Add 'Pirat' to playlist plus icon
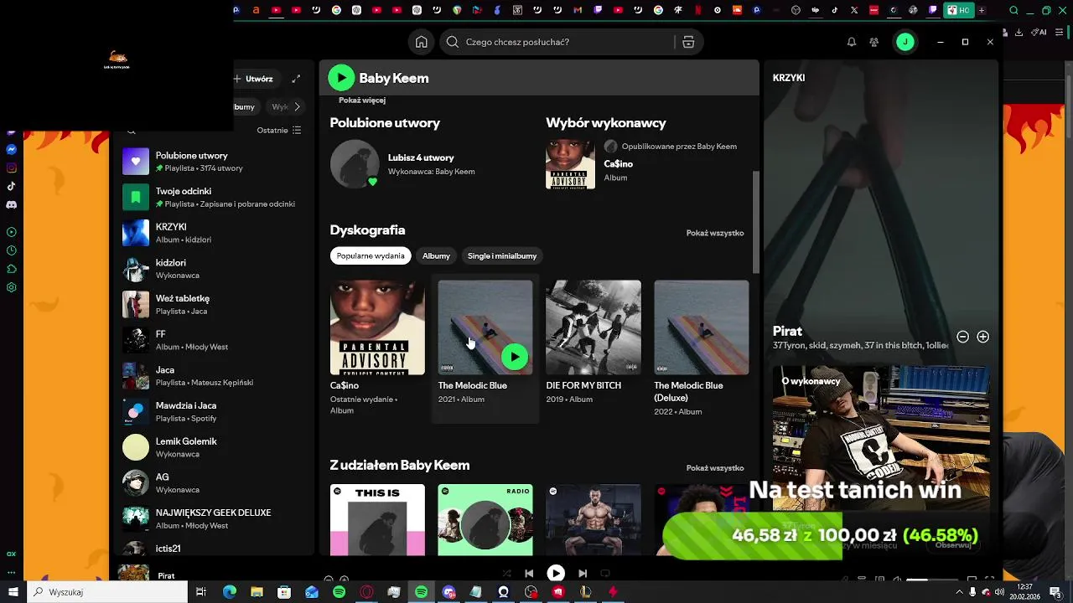1073x603 pixels. (983, 337)
